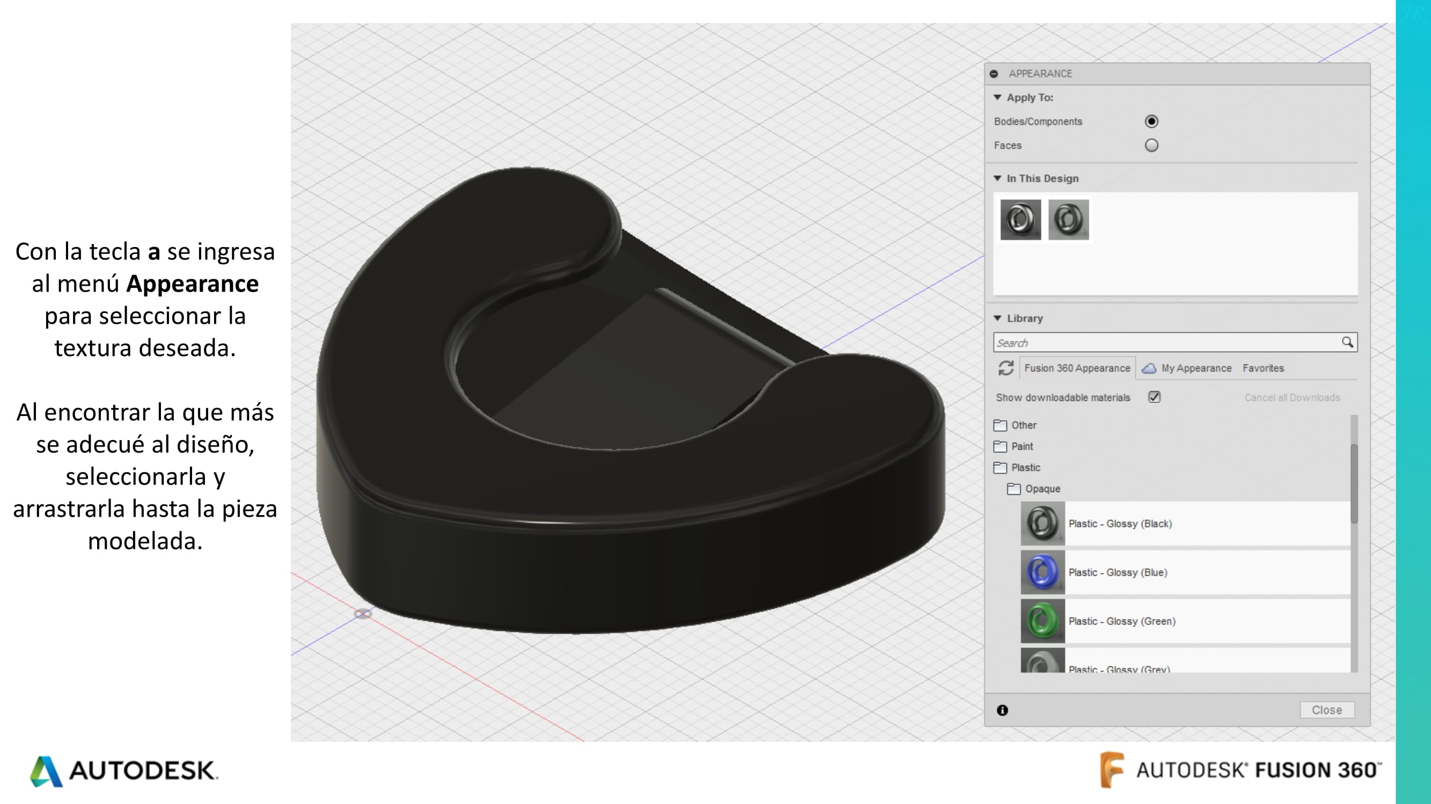Click the first material thumbnail in This Design

point(1020,219)
